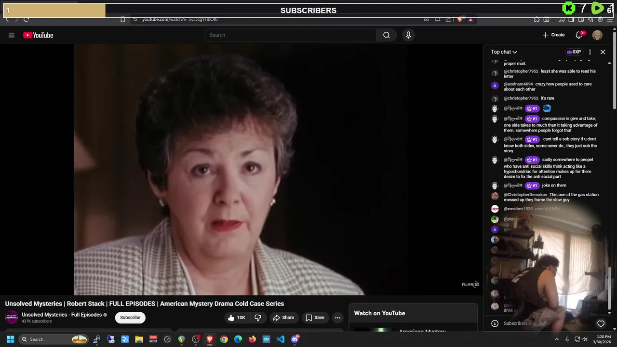This screenshot has width=617, height=347.
Task: Open the notifications bell
Action: [x=580, y=35]
